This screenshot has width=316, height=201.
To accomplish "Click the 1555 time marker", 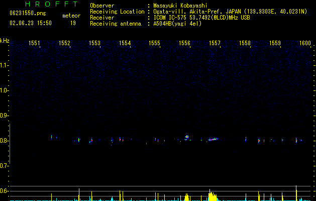I will pos(154,43).
